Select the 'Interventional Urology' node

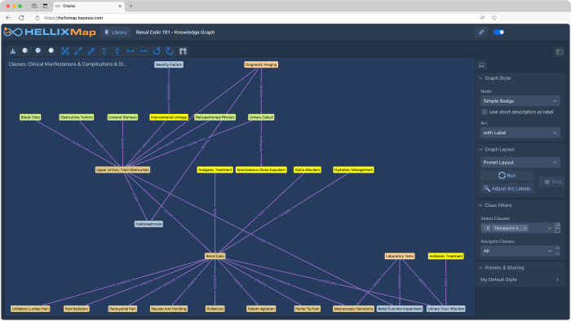coord(169,117)
